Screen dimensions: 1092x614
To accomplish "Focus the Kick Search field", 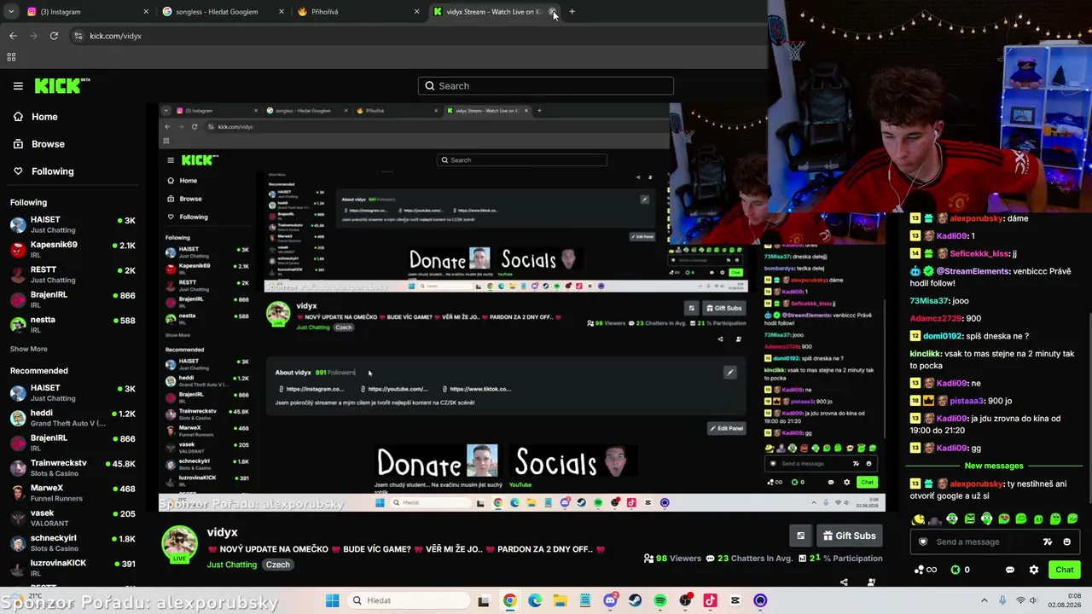I will [x=546, y=86].
